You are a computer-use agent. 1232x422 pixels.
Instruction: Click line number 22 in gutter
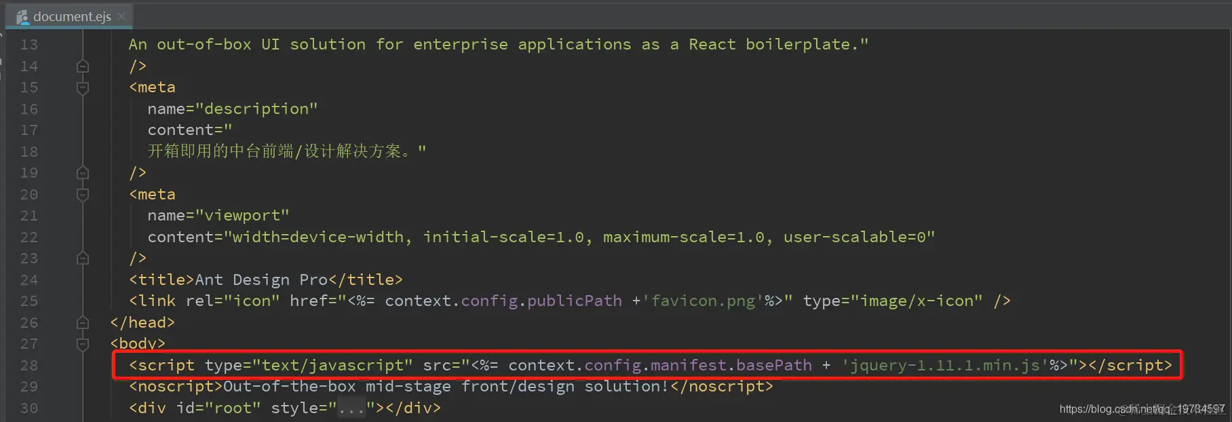click(28, 237)
